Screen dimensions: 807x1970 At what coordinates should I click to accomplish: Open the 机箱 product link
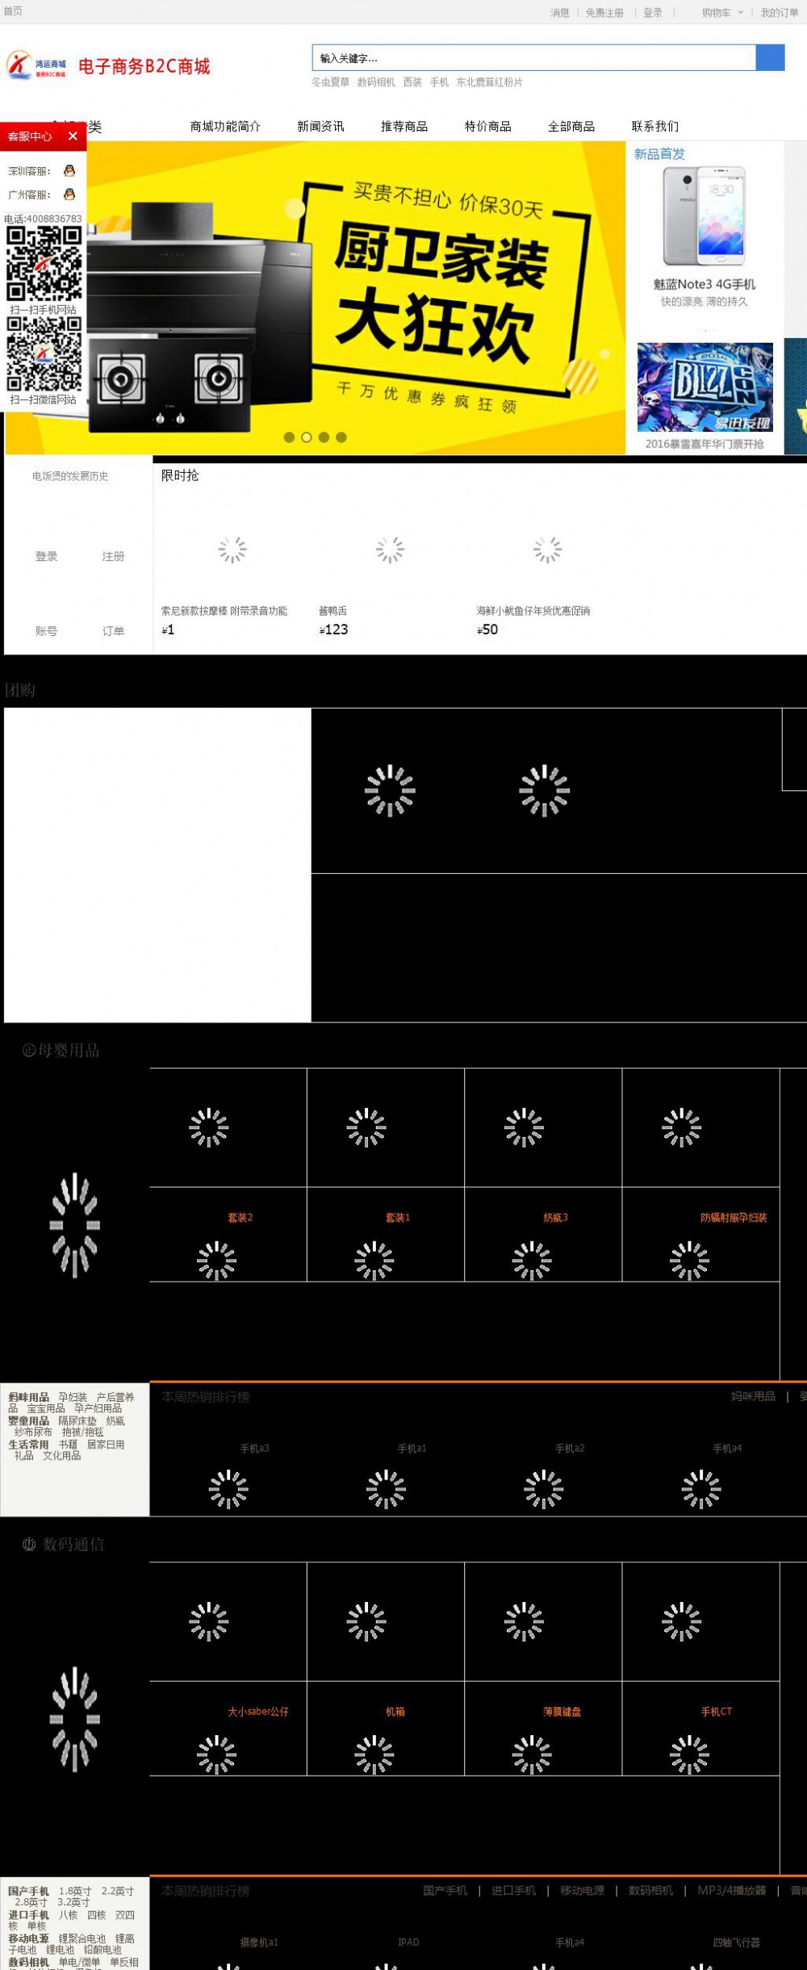(x=395, y=1712)
